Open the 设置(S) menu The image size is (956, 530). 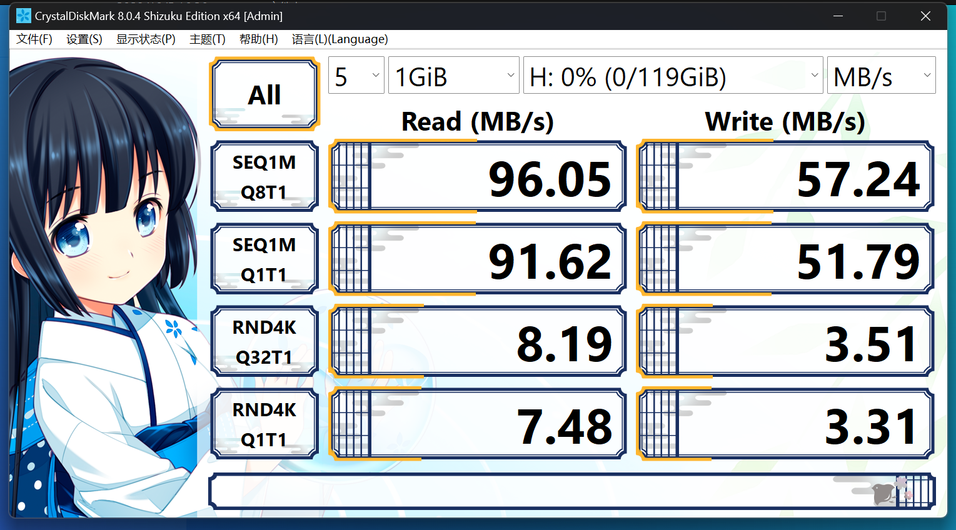pyautogui.click(x=84, y=39)
